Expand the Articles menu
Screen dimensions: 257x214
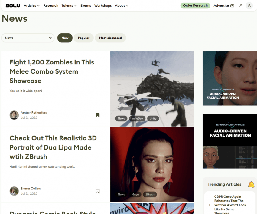[32, 5]
